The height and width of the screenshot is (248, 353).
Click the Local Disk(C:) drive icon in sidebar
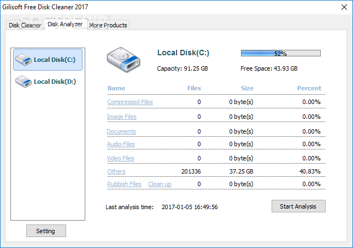point(23,60)
